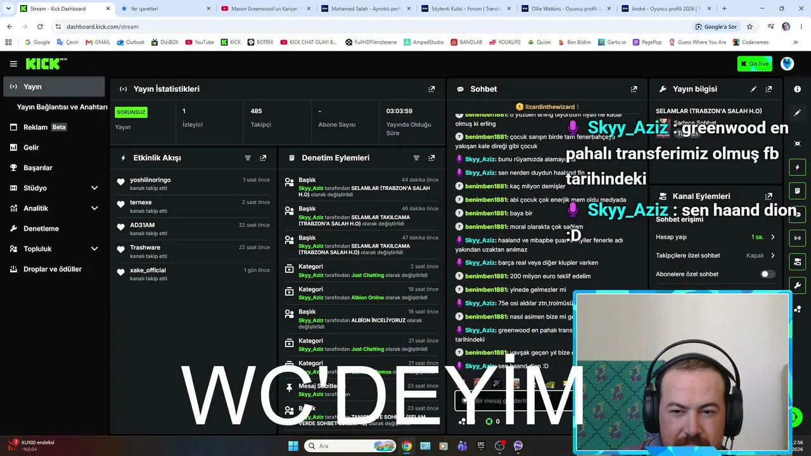This screenshot has width=811, height=456.
Task: Click the Google'a Sor button
Action: point(716,27)
